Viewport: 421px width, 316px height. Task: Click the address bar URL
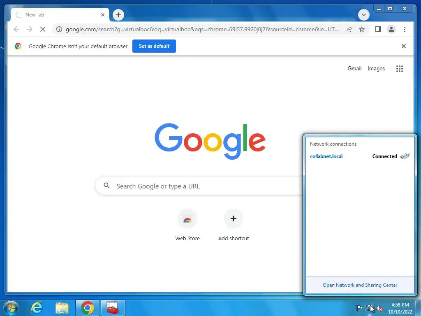click(x=202, y=29)
